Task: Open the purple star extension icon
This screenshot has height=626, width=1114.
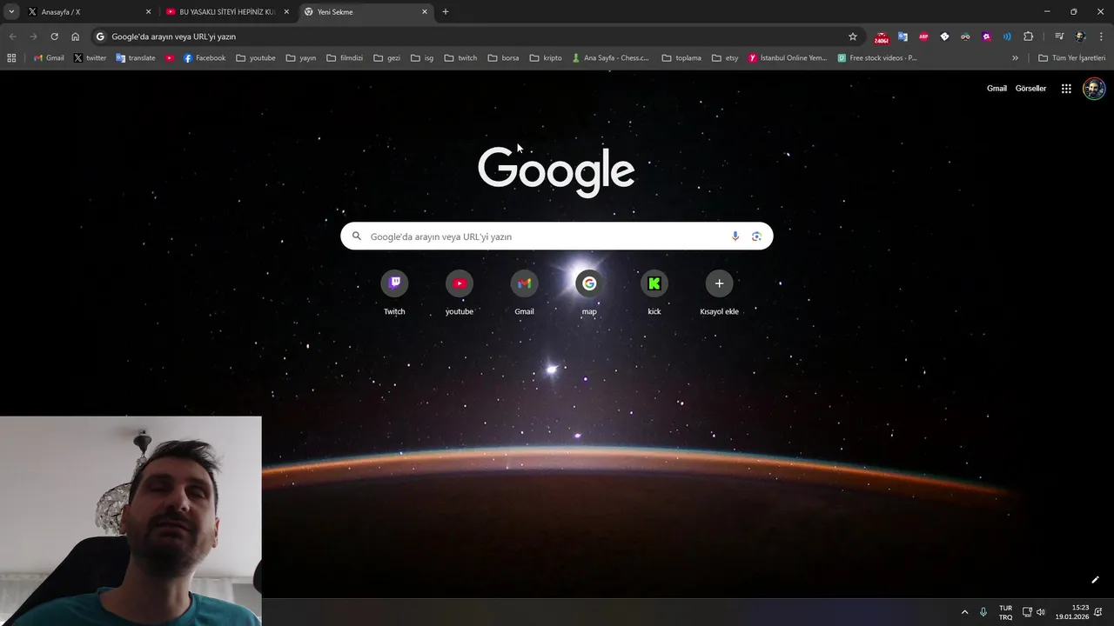Action: (986, 37)
